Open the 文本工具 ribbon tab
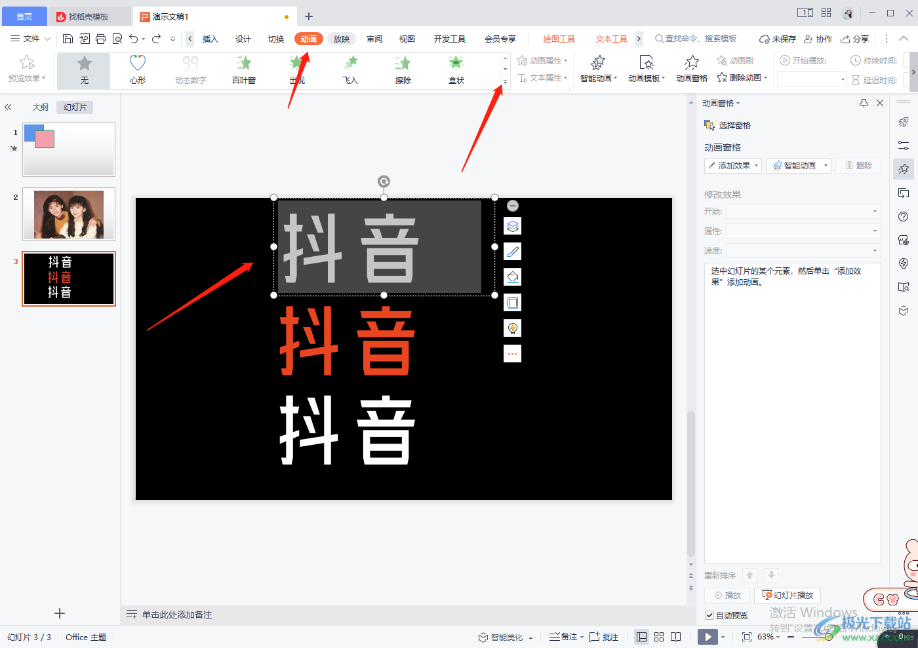This screenshot has width=918, height=648. (612, 39)
